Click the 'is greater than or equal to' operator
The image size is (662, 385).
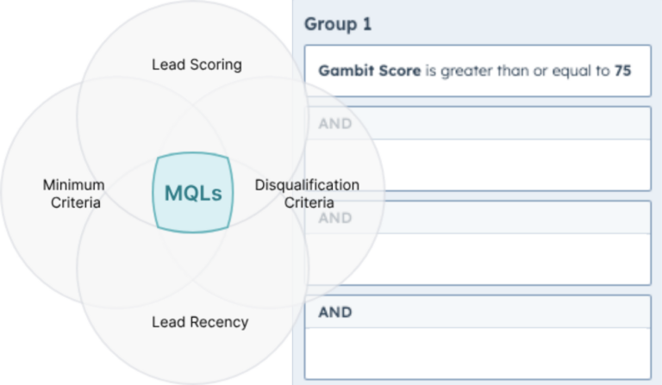[517, 70]
